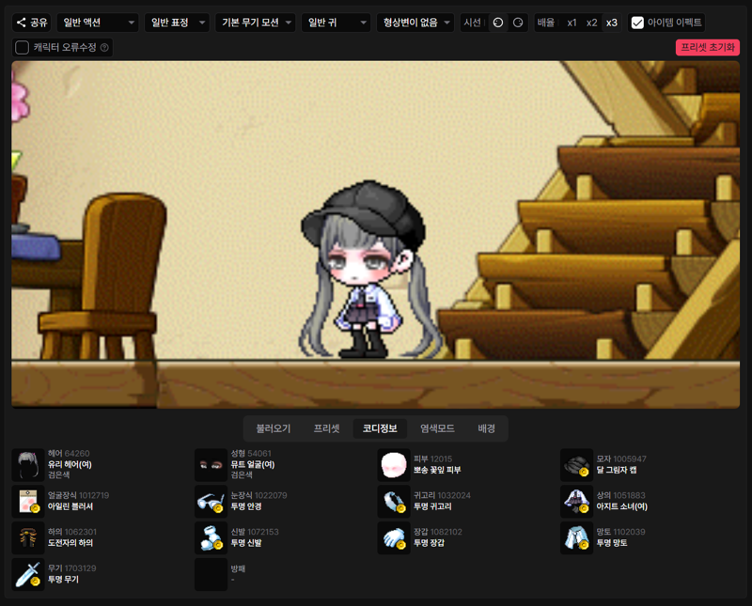Click the item name 뽀송 꽃잎 피부
Screen dimensions: 752x606
coord(437,470)
